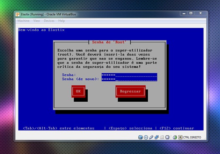
Task: Click the Regressar button
Action: (x=131, y=91)
